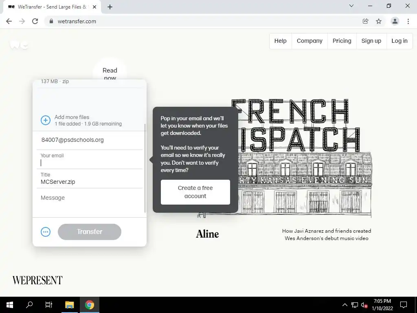Focus the Your email input field
Viewport: 417px width, 313px height.
tap(90, 159)
